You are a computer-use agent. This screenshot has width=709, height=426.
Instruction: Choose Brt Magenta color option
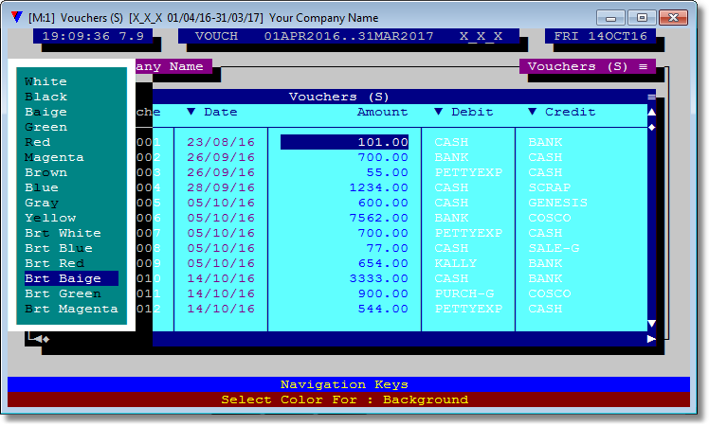point(71,309)
